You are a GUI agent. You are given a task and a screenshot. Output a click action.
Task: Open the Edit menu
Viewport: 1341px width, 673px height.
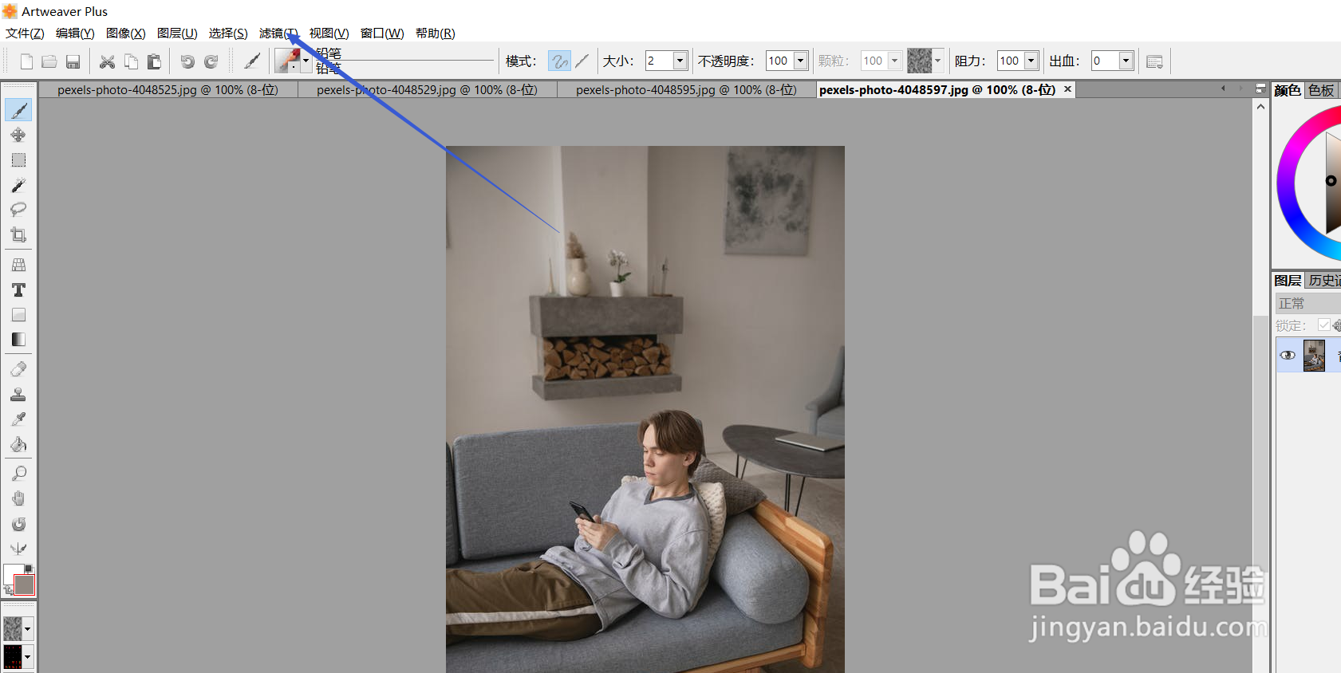pos(75,33)
